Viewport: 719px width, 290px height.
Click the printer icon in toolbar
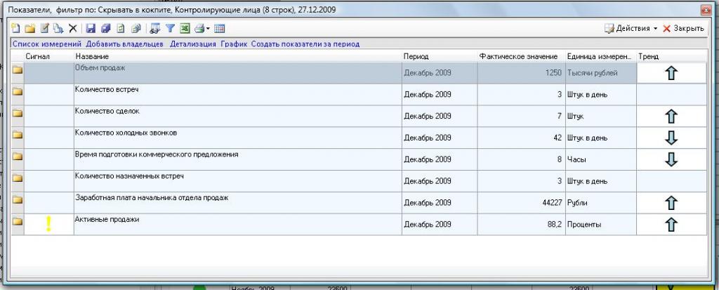click(x=199, y=29)
